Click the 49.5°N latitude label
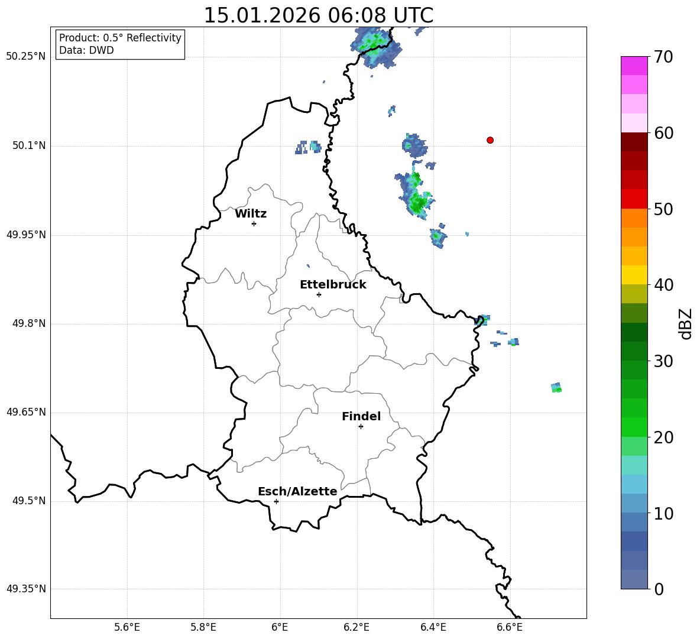 click(30, 501)
